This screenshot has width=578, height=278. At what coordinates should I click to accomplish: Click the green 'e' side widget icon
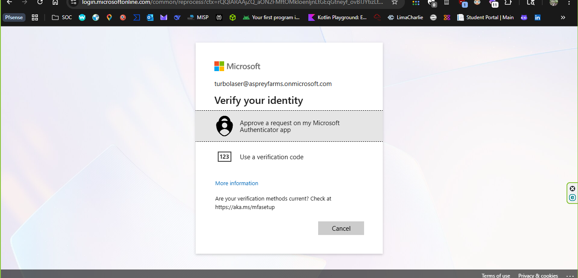(x=572, y=198)
